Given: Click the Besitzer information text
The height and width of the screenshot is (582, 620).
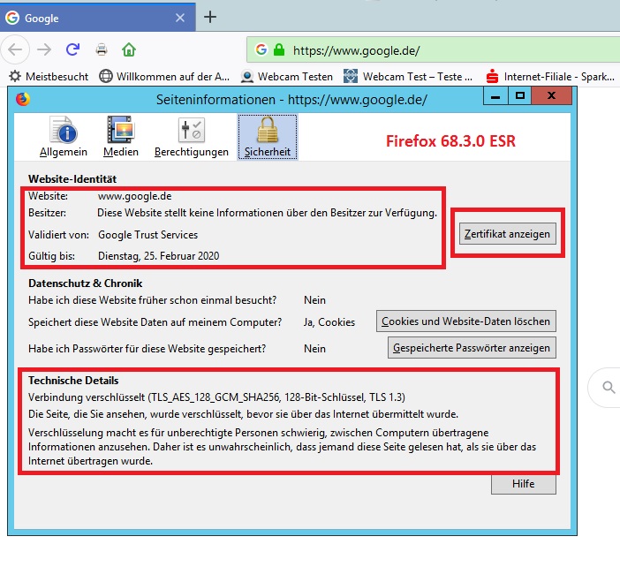Looking at the screenshot, I should pyautogui.click(x=268, y=213).
